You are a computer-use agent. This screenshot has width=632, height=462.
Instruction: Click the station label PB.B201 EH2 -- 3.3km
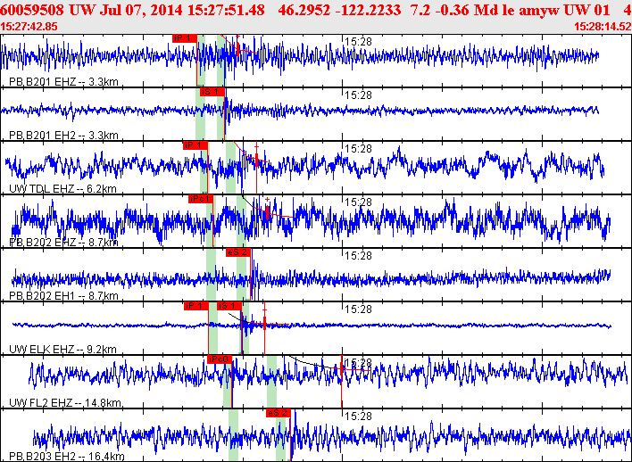pos(63,136)
